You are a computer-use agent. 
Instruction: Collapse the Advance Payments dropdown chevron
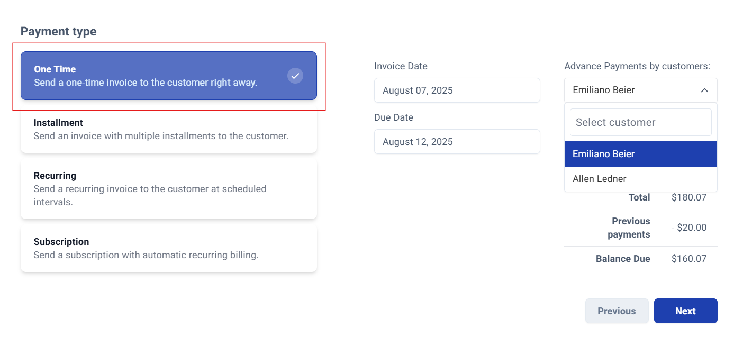pyautogui.click(x=705, y=90)
